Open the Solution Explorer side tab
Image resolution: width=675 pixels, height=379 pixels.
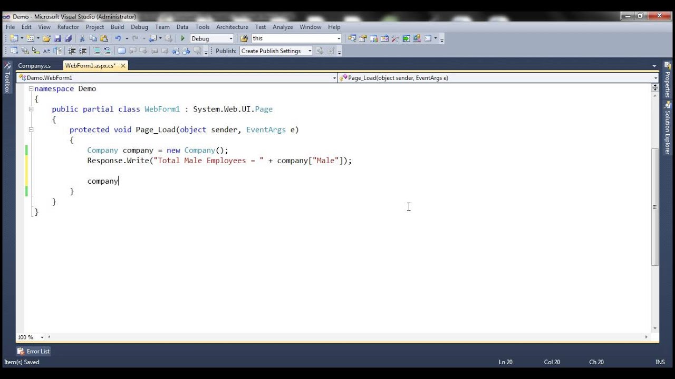click(x=667, y=127)
